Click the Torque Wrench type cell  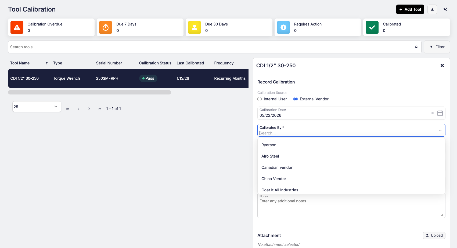point(67,78)
